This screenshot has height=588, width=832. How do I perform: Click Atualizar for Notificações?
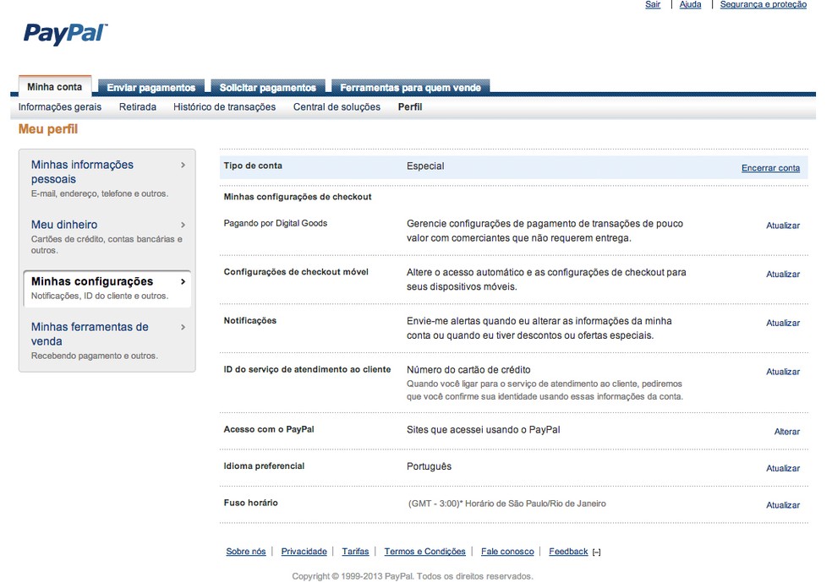pos(783,324)
